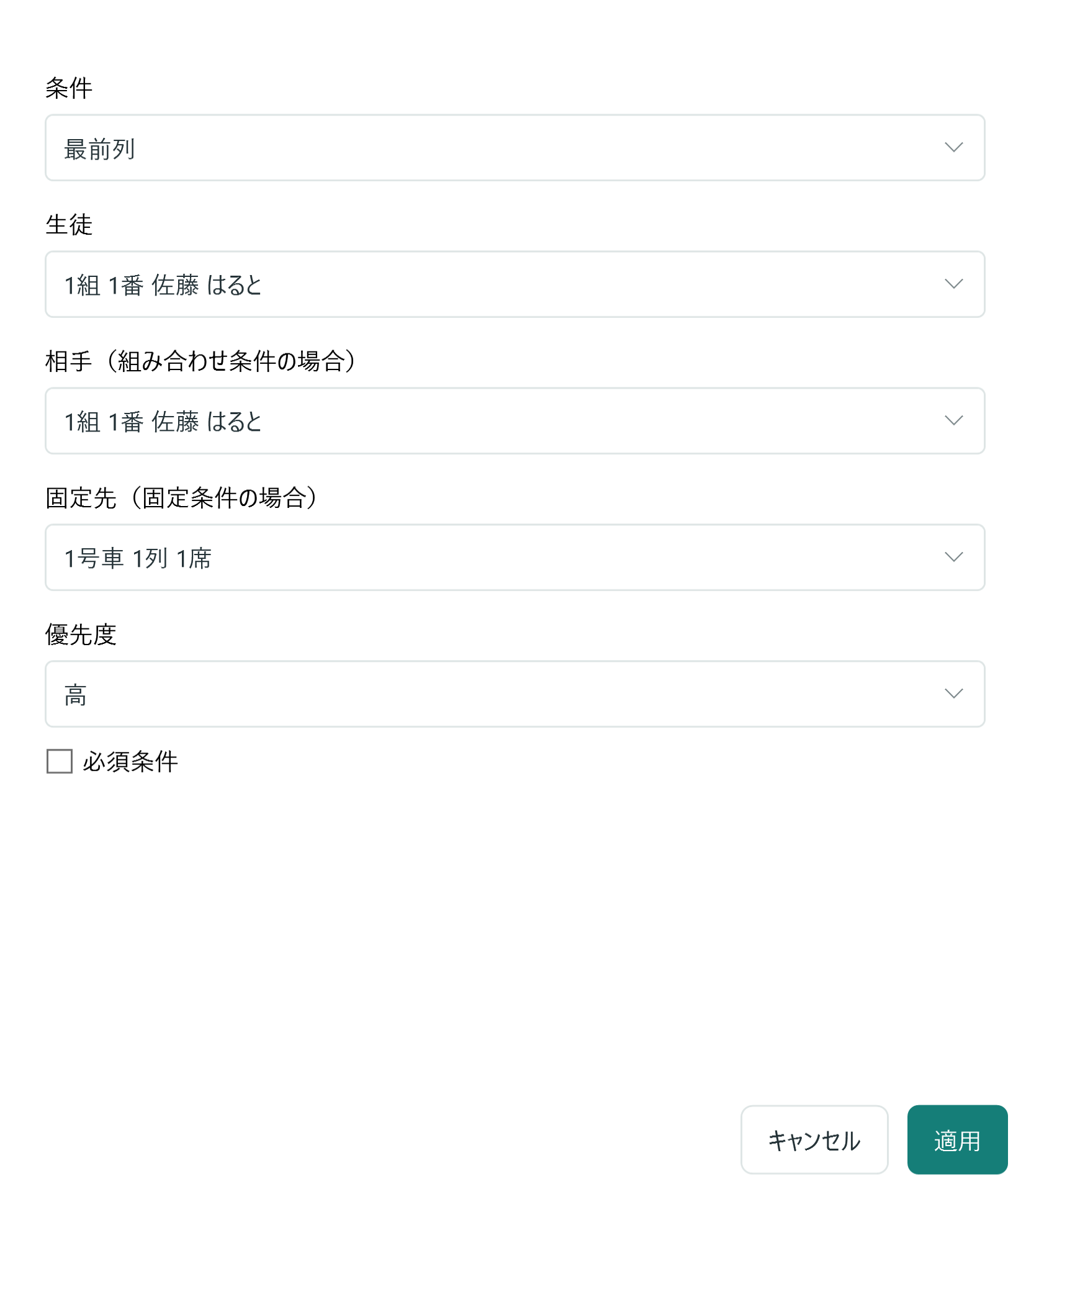Click the chevron arrow in 相手 dropdown
This screenshot has width=1080, height=1289.
tap(953, 420)
